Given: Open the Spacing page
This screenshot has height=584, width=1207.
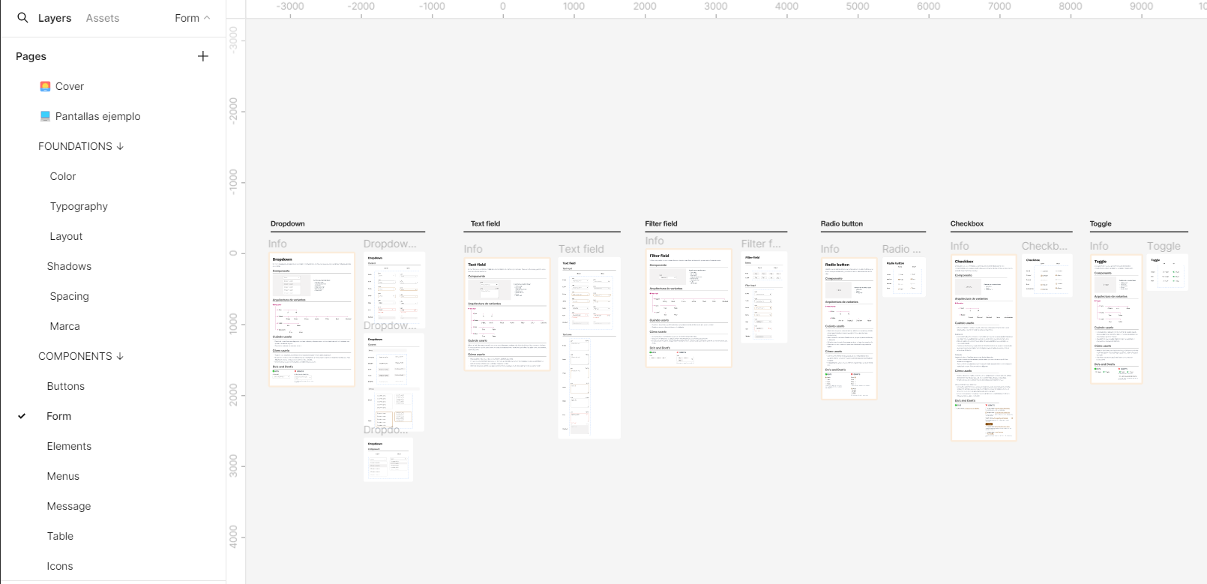Looking at the screenshot, I should (69, 296).
